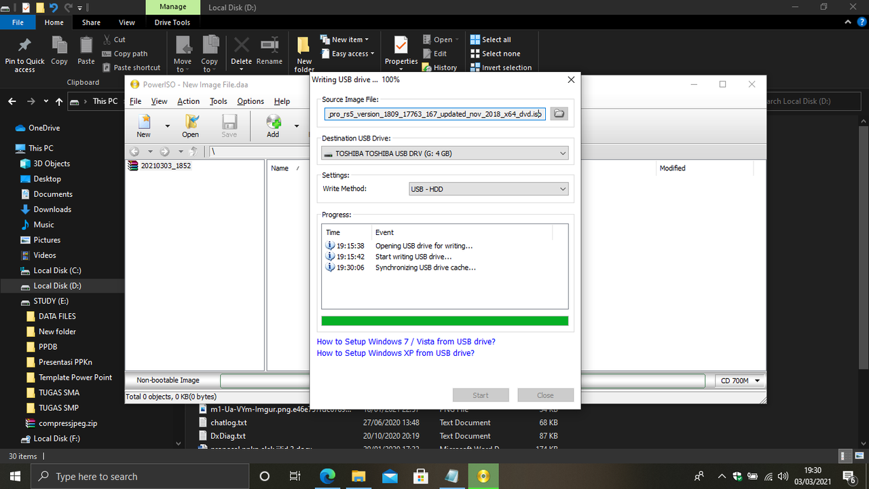The image size is (869, 489).
Task: Select chatlog.txt file in Explorer
Action: 229,422
